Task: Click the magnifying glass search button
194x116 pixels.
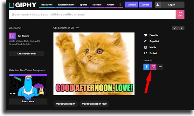Action: point(180,15)
